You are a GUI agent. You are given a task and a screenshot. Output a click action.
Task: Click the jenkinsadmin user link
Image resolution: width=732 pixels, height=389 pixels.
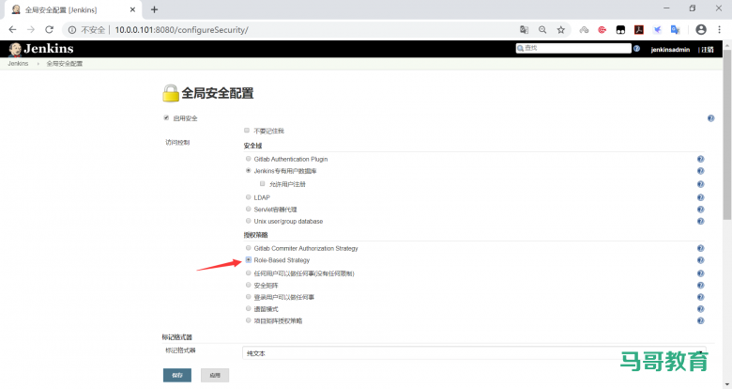pos(670,50)
